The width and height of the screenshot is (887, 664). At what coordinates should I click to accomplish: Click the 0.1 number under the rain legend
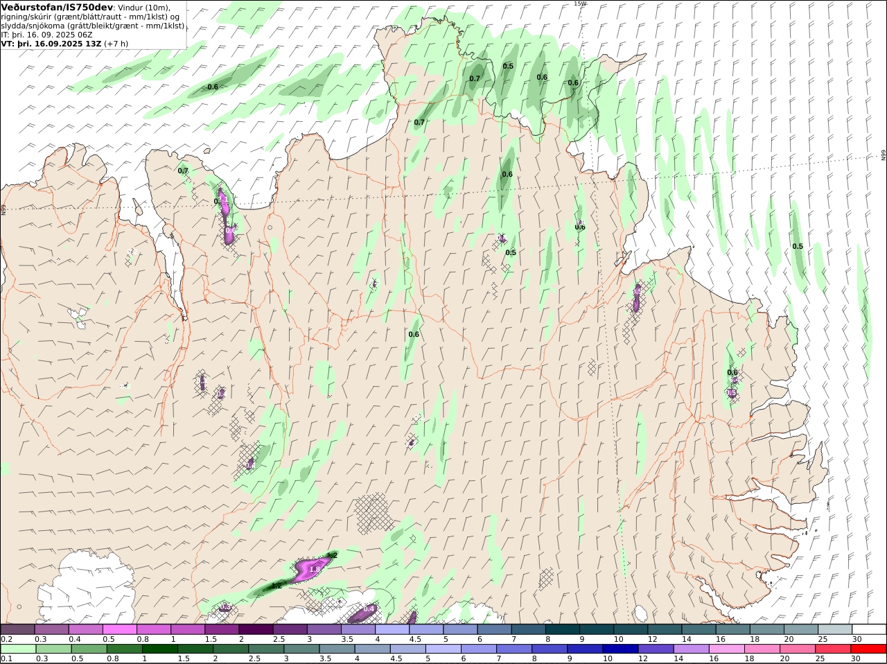point(6,658)
